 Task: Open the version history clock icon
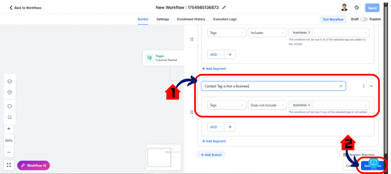pyautogui.click(x=357, y=7)
